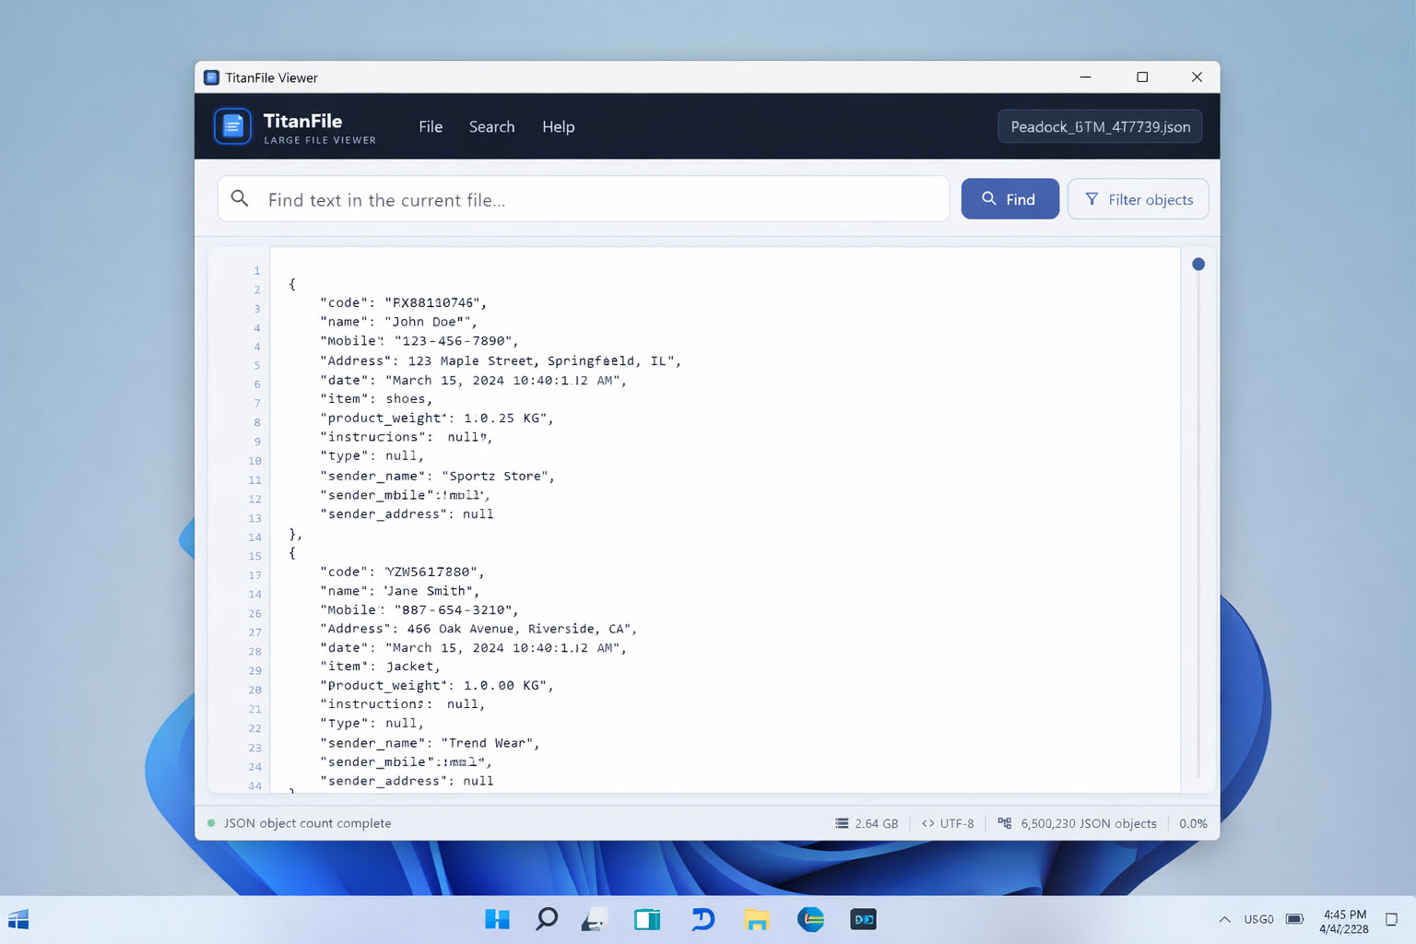Image resolution: width=1416 pixels, height=944 pixels.
Task: Close the TitanFile Viewer window
Action: coord(1197,77)
